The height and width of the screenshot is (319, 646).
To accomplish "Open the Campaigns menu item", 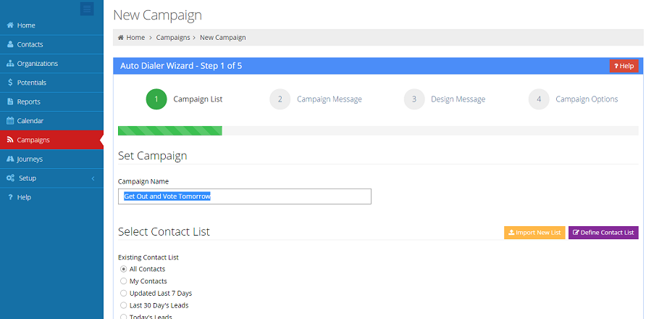I will tap(51, 140).
